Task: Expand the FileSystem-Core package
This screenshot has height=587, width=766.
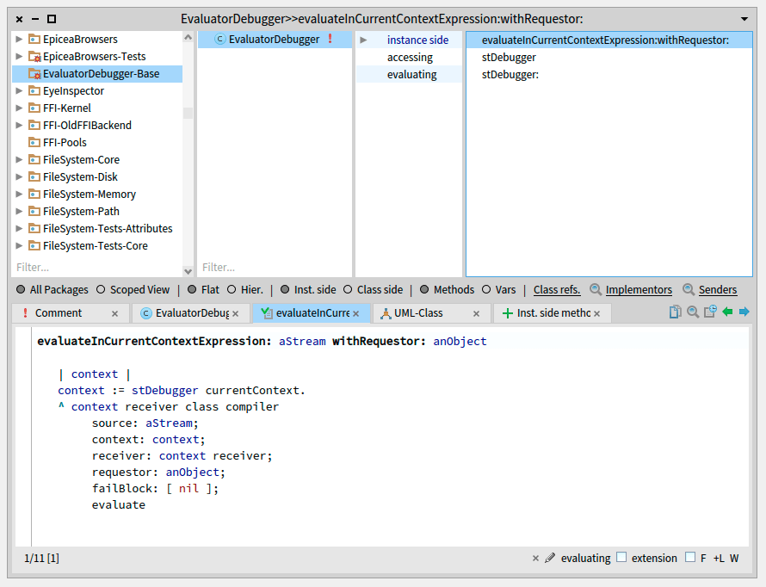Action: click(19, 160)
